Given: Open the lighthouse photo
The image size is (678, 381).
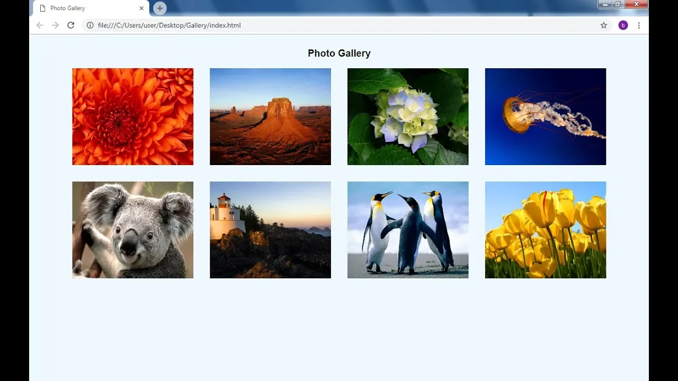Looking at the screenshot, I should [270, 230].
